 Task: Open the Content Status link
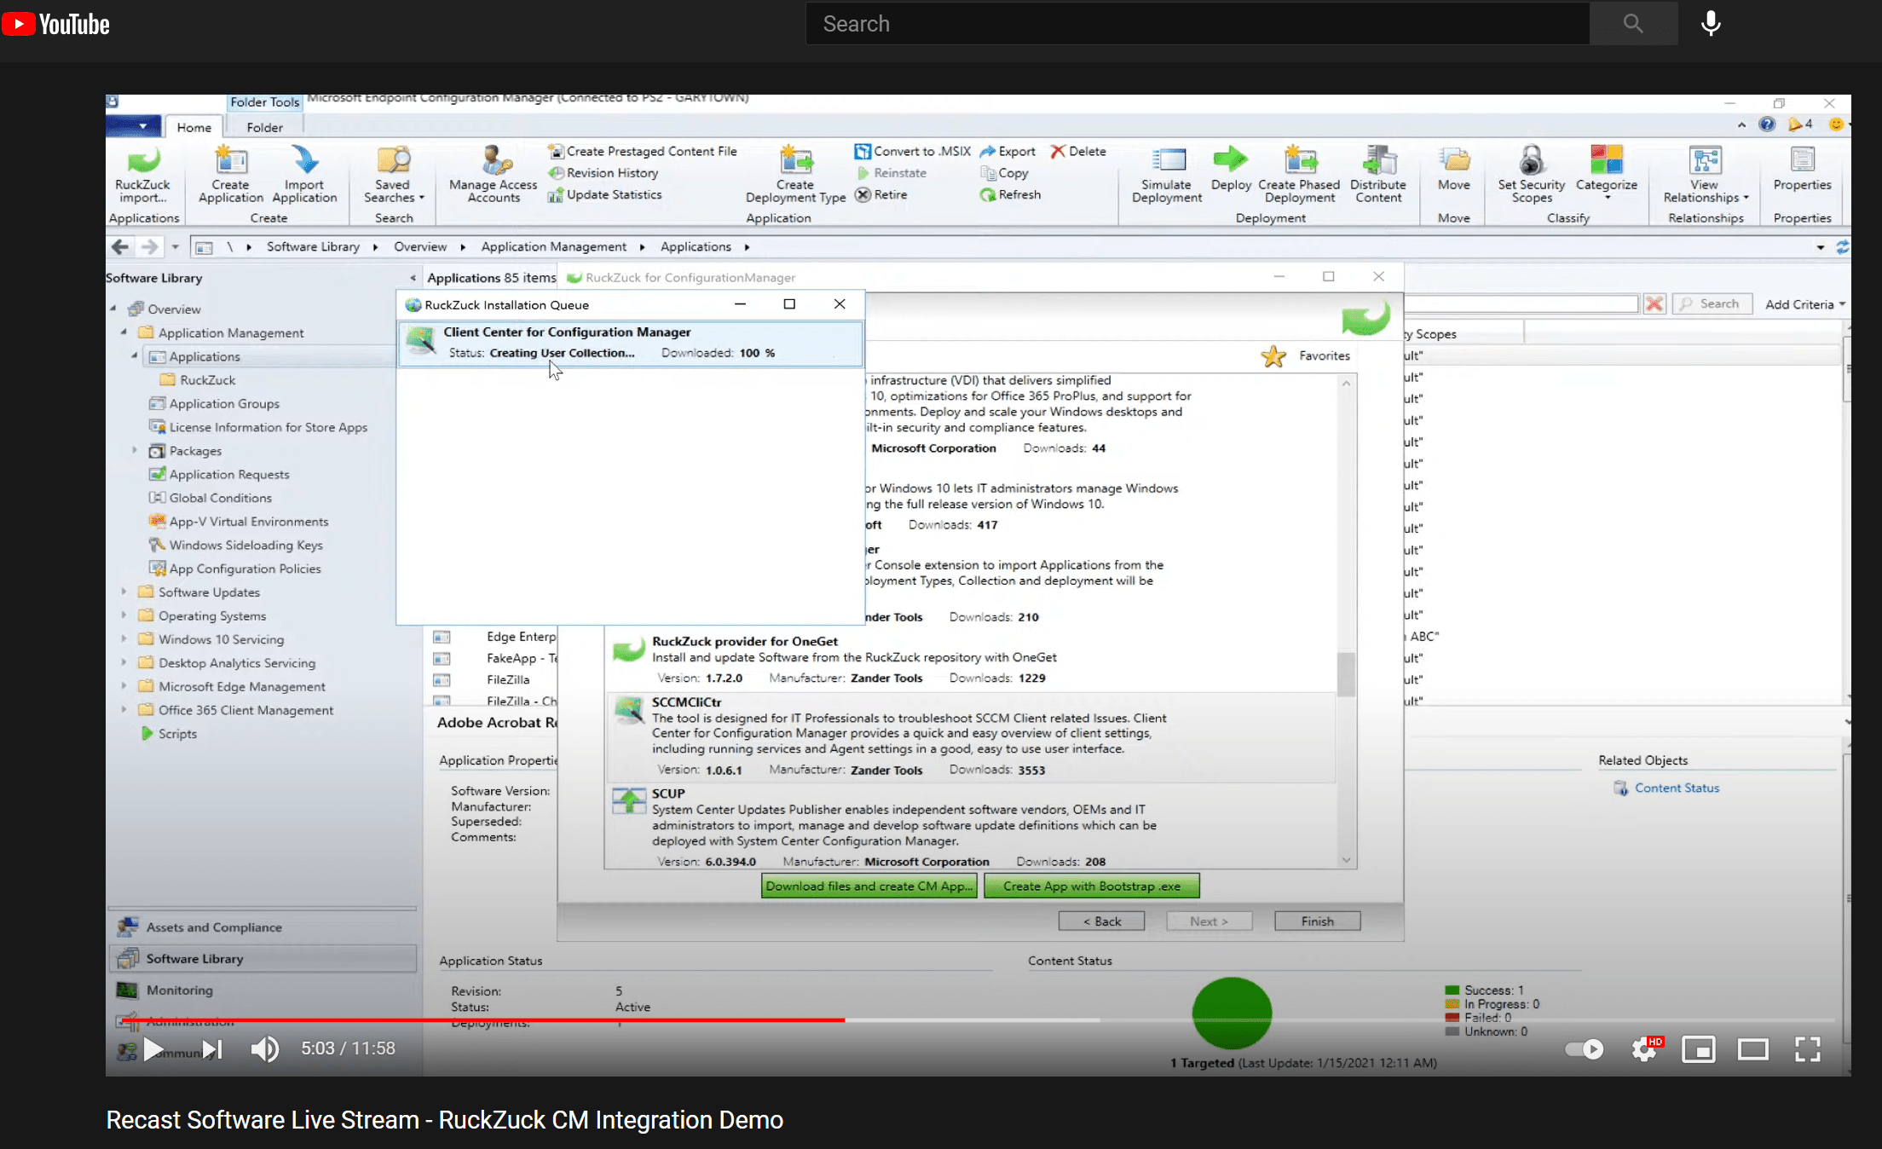pyautogui.click(x=1676, y=788)
